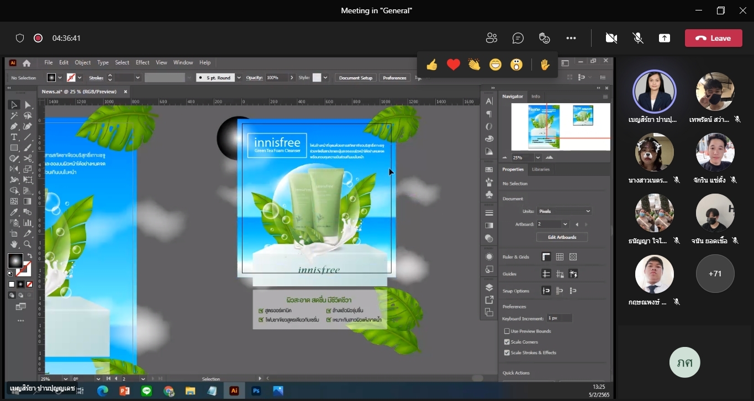Open More actions in Teams
Viewport: 754px width, 401px height.
pos(571,38)
